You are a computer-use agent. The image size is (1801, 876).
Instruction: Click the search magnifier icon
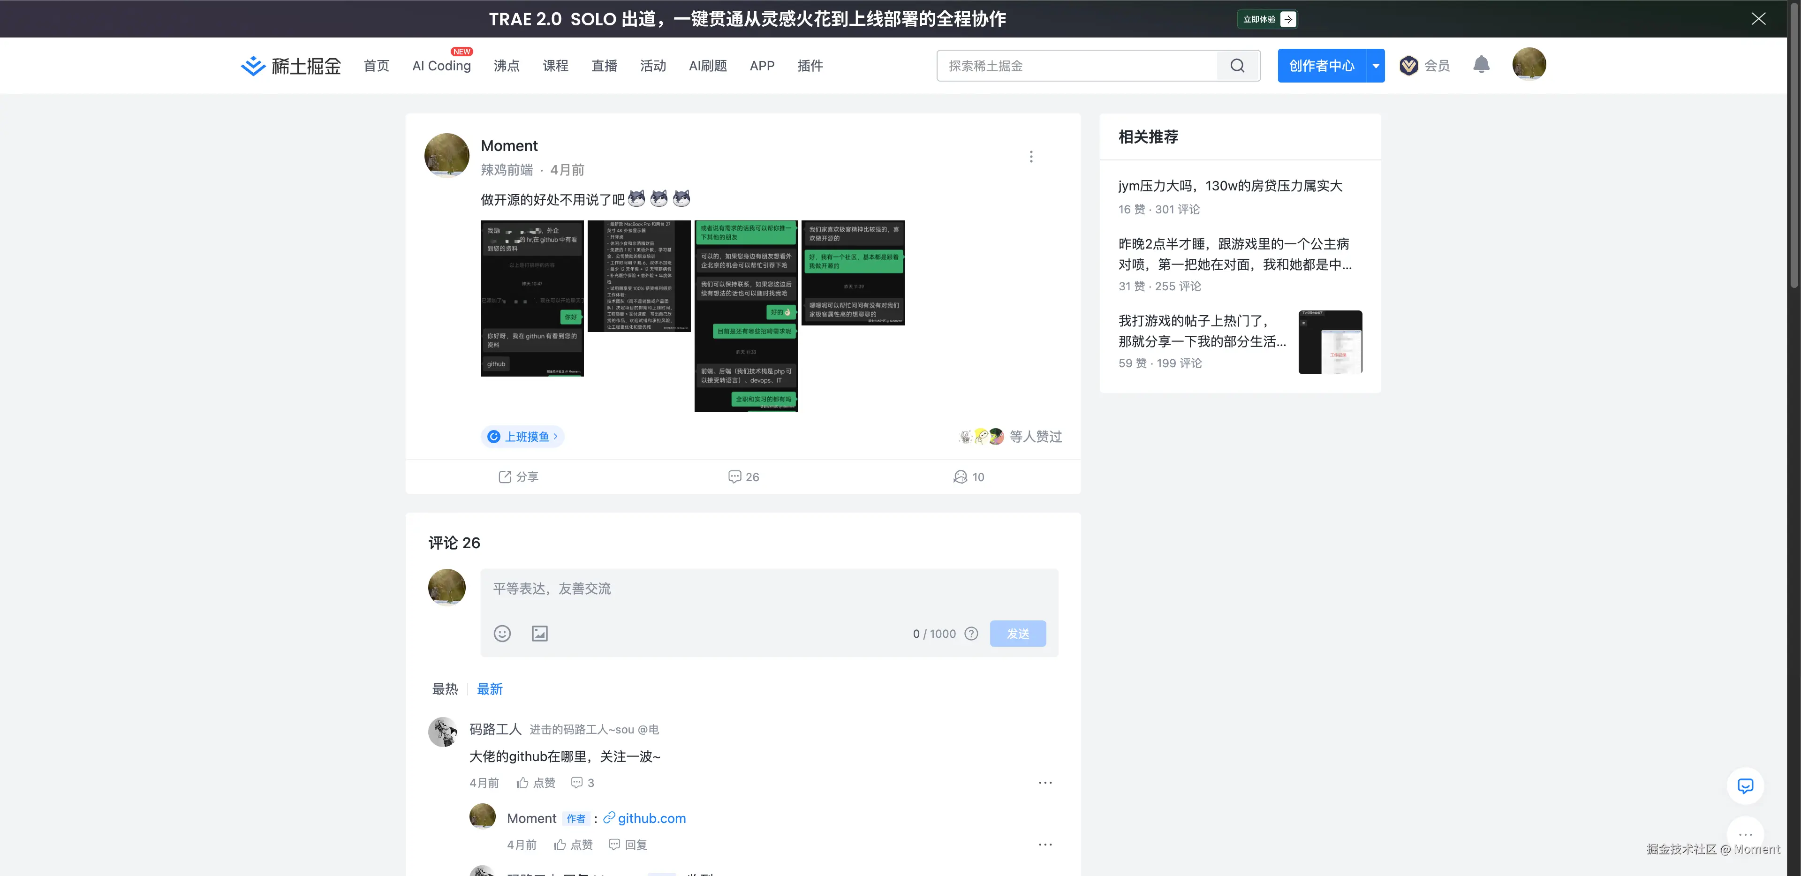1237,66
